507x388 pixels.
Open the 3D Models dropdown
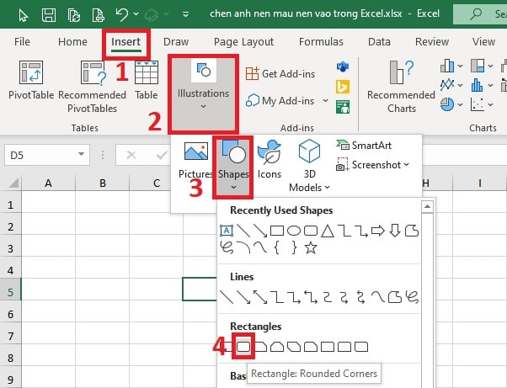[x=309, y=166]
